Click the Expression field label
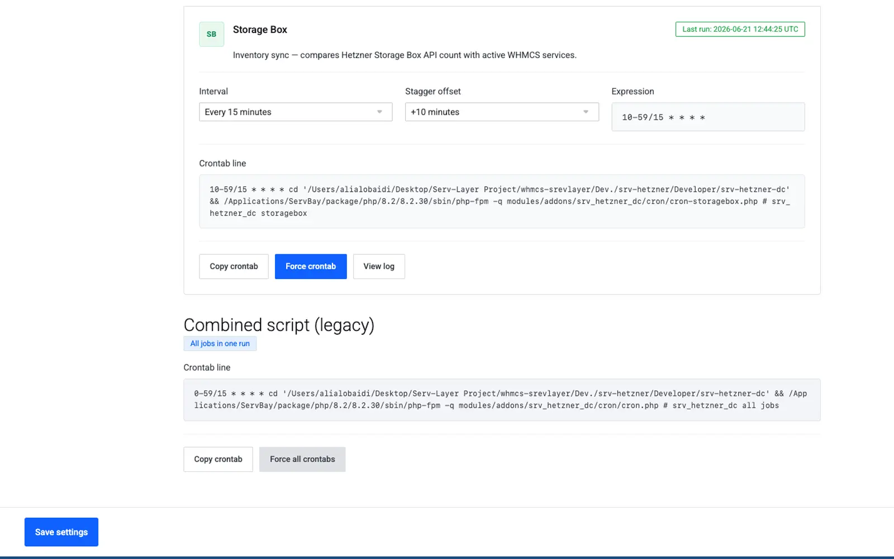Screen dimensions: 894x559 pos(633,91)
